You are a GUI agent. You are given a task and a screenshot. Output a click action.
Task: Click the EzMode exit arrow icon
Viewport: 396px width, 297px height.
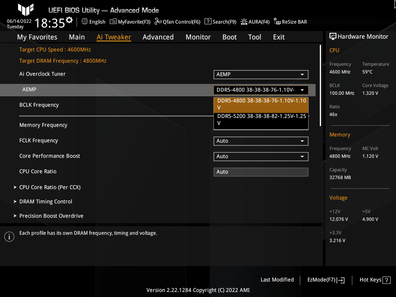(x=341, y=280)
